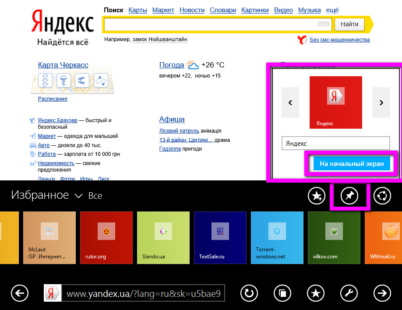This screenshot has height=310, width=402.
Task: Click the back arrow button in bottom bar
Action: pos(20,293)
